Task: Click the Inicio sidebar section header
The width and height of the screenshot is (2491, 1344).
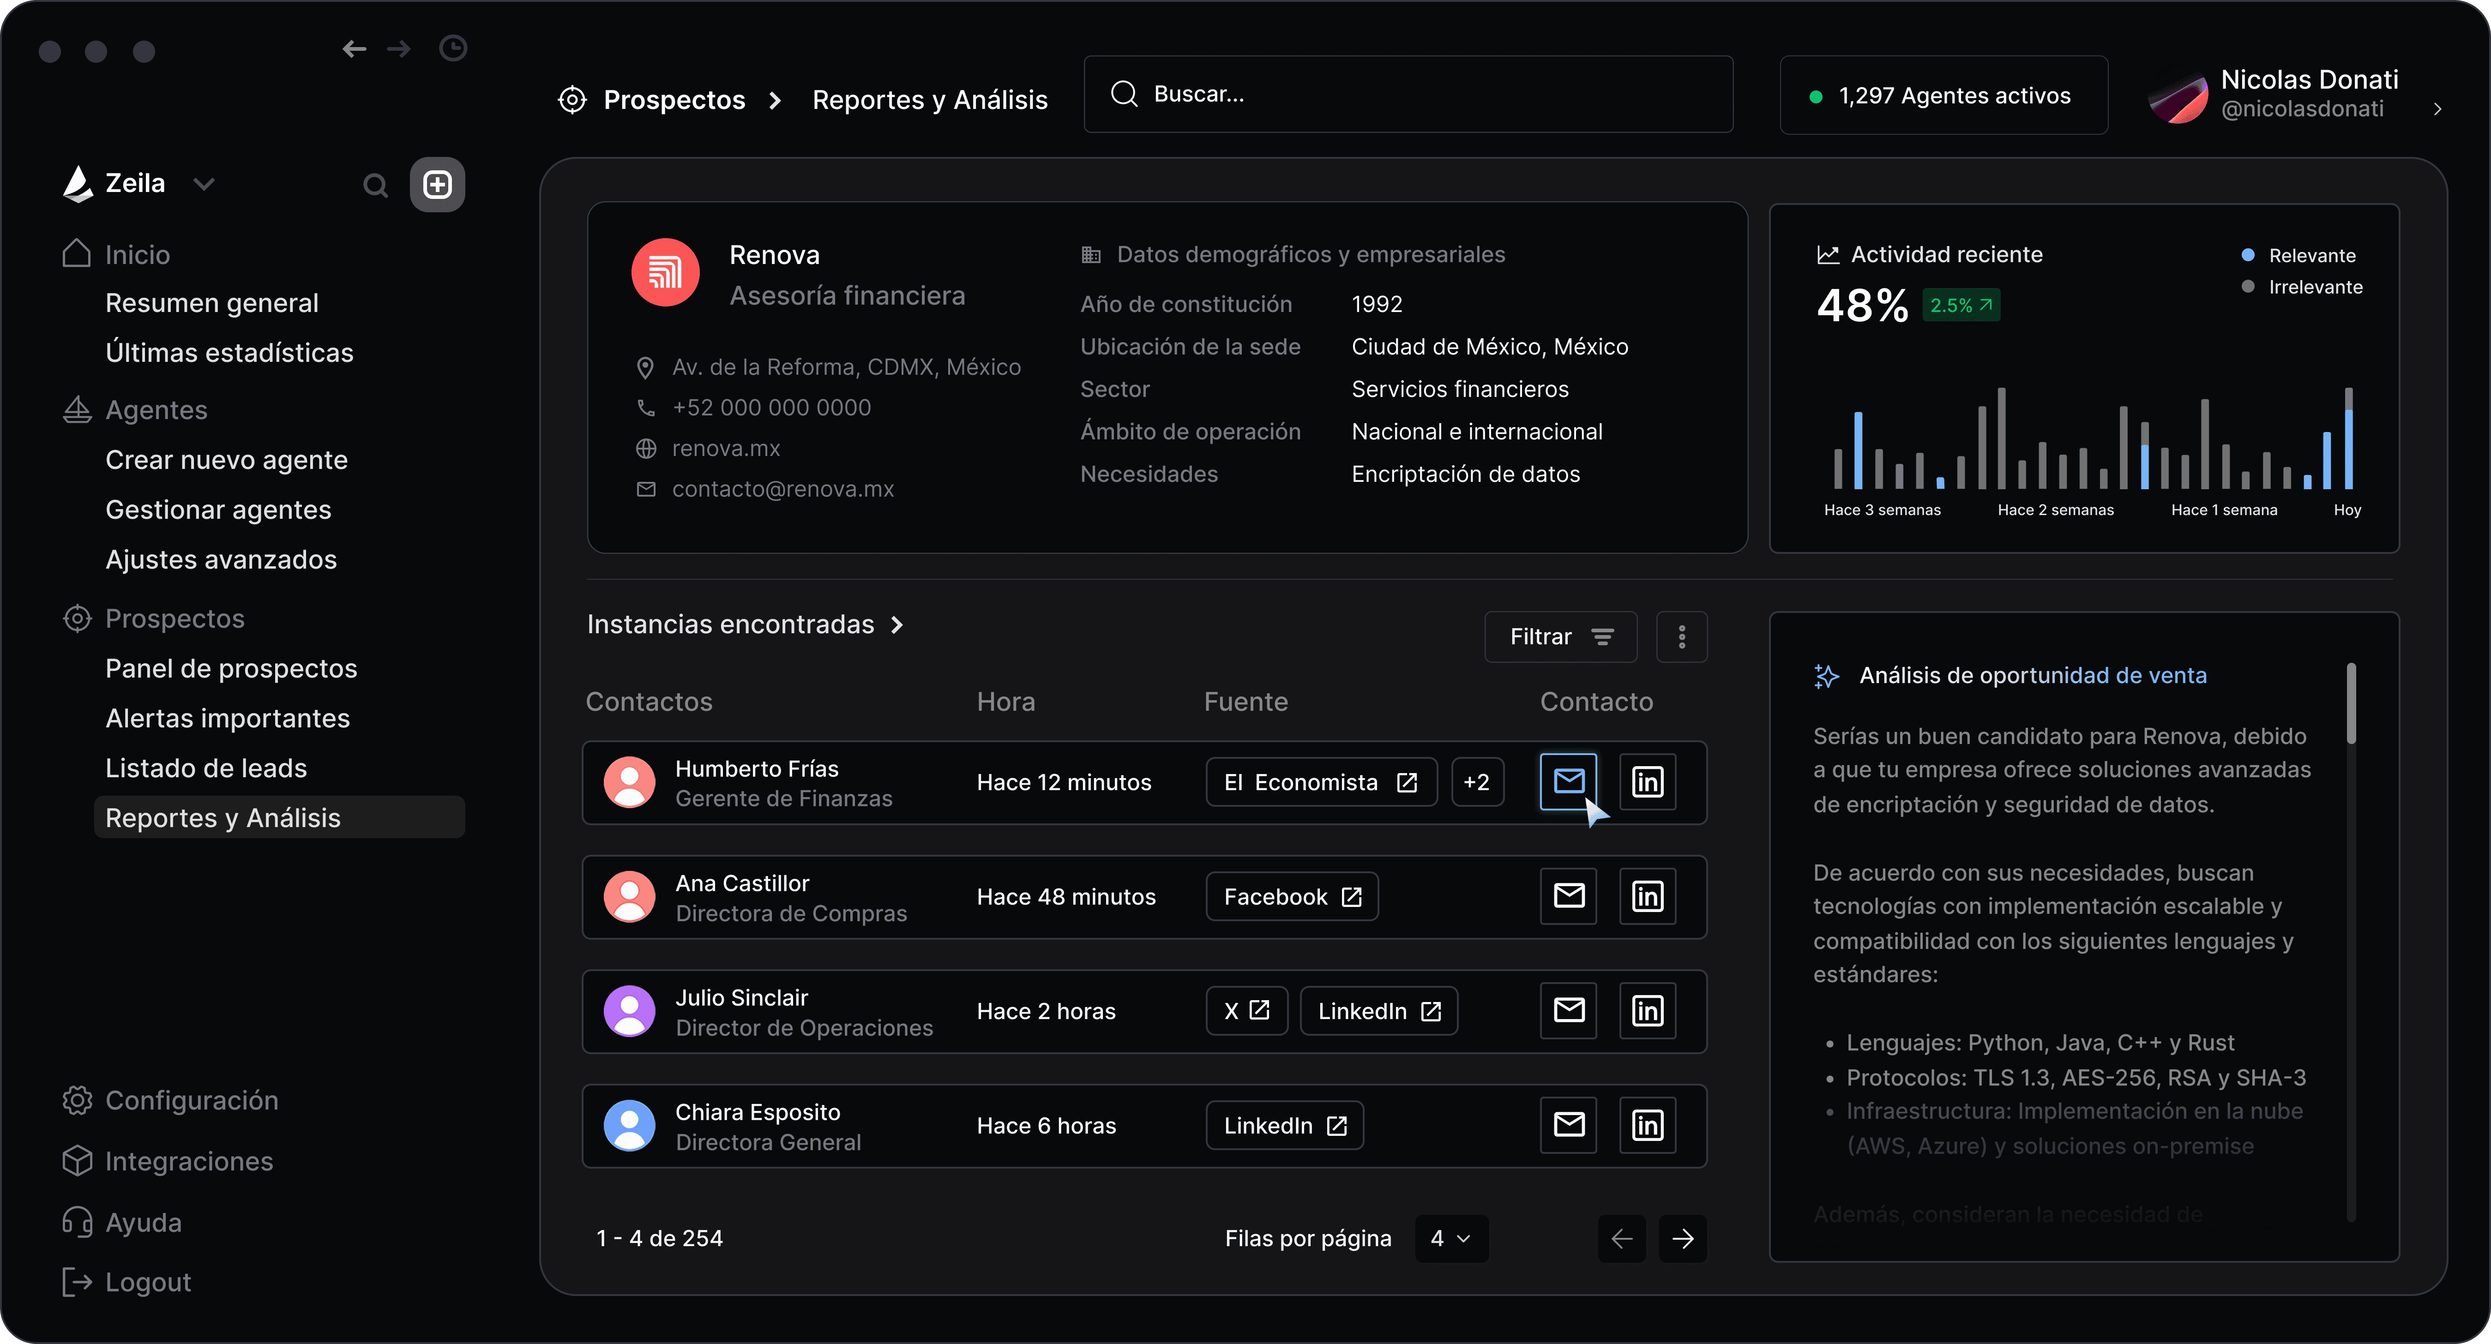Action: click(117, 254)
